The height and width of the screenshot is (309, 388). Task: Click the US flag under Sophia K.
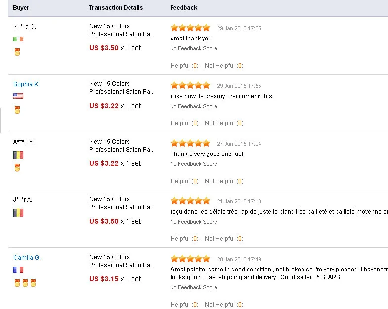point(18,96)
